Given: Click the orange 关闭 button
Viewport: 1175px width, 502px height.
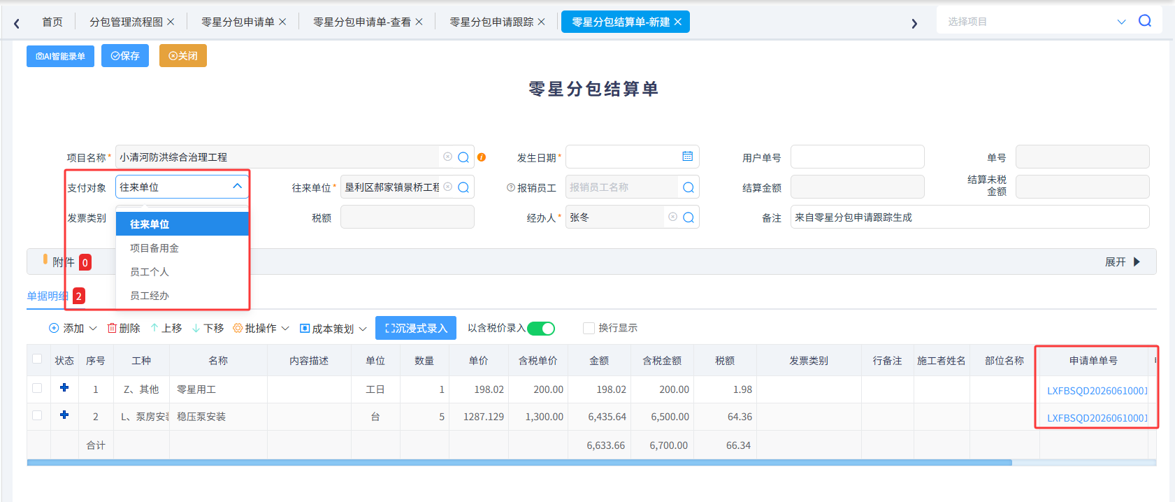Looking at the screenshot, I should point(183,56).
